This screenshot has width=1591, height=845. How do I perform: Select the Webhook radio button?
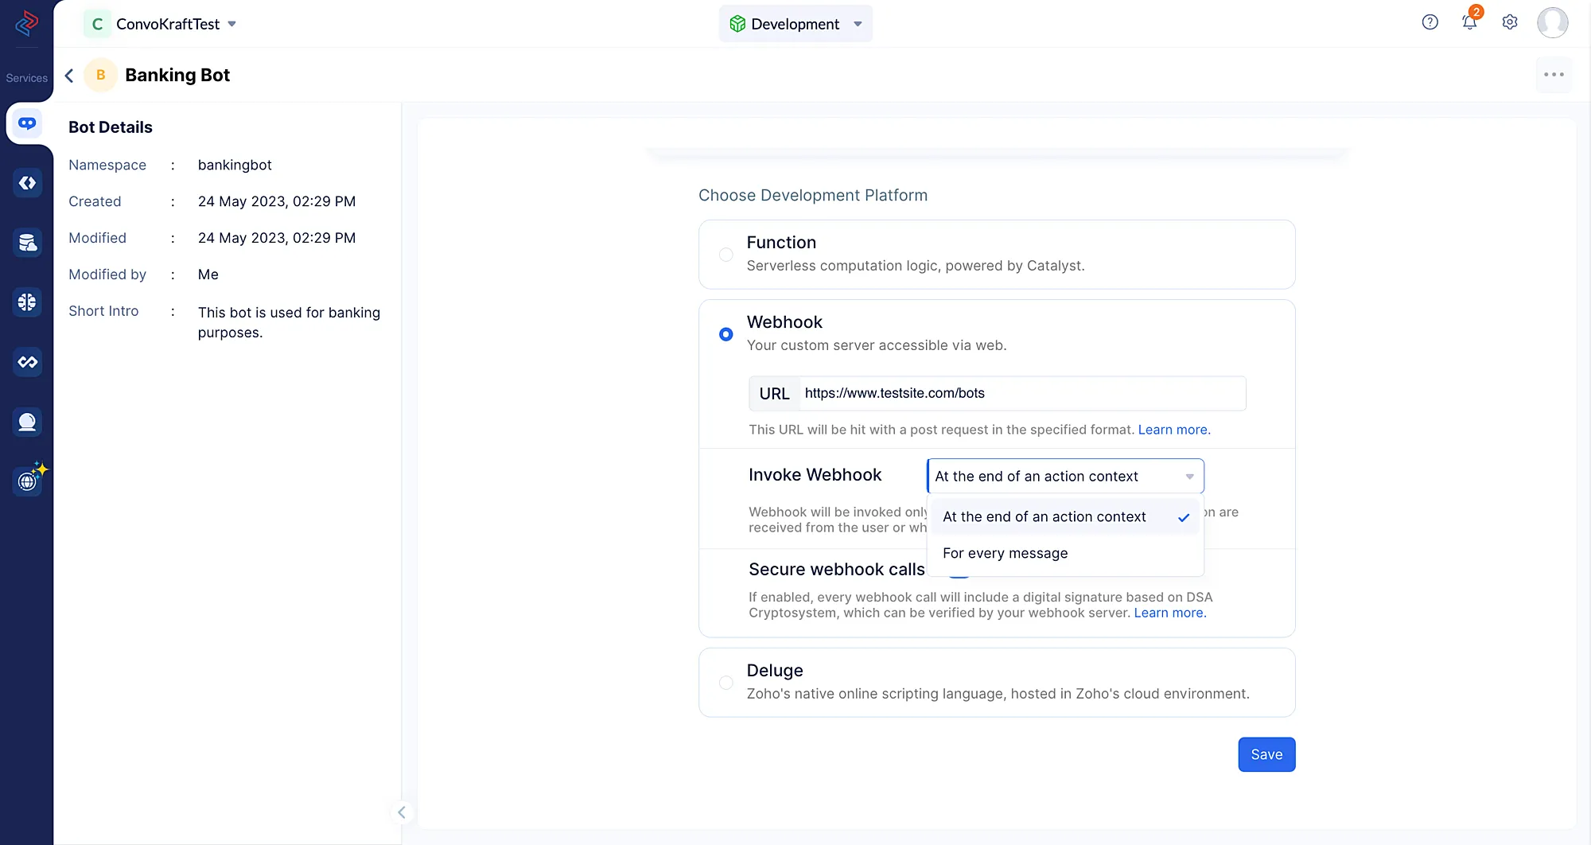click(x=726, y=334)
